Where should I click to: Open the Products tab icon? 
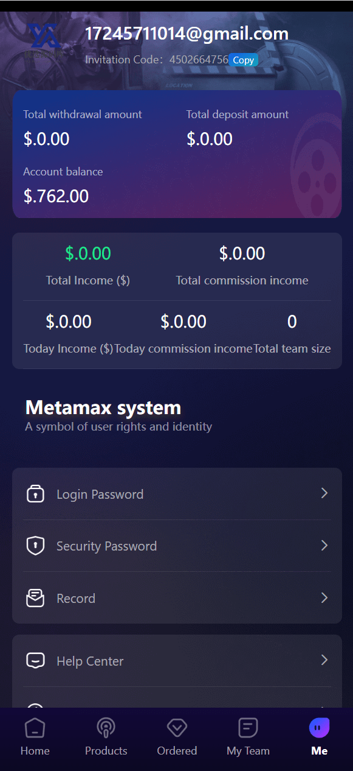pyautogui.click(x=106, y=728)
